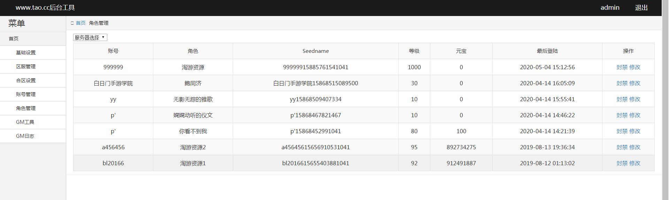Click 封禁 for account 999999
Image resolution: width=669 pixels, height=200 pixels.
[x=622, y=67]
